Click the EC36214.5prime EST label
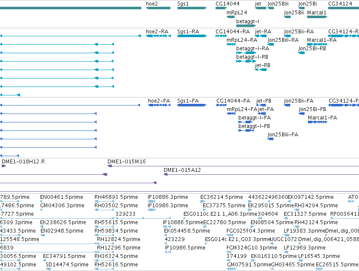Viewport: 359px width, 271px height. [x=221, y=197]
